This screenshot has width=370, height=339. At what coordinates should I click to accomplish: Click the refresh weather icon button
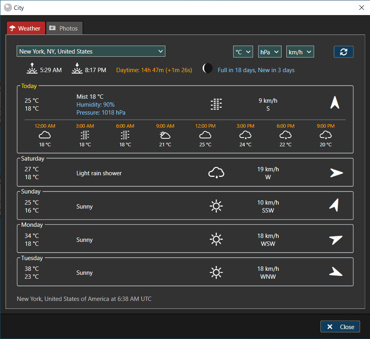(343, 52)
